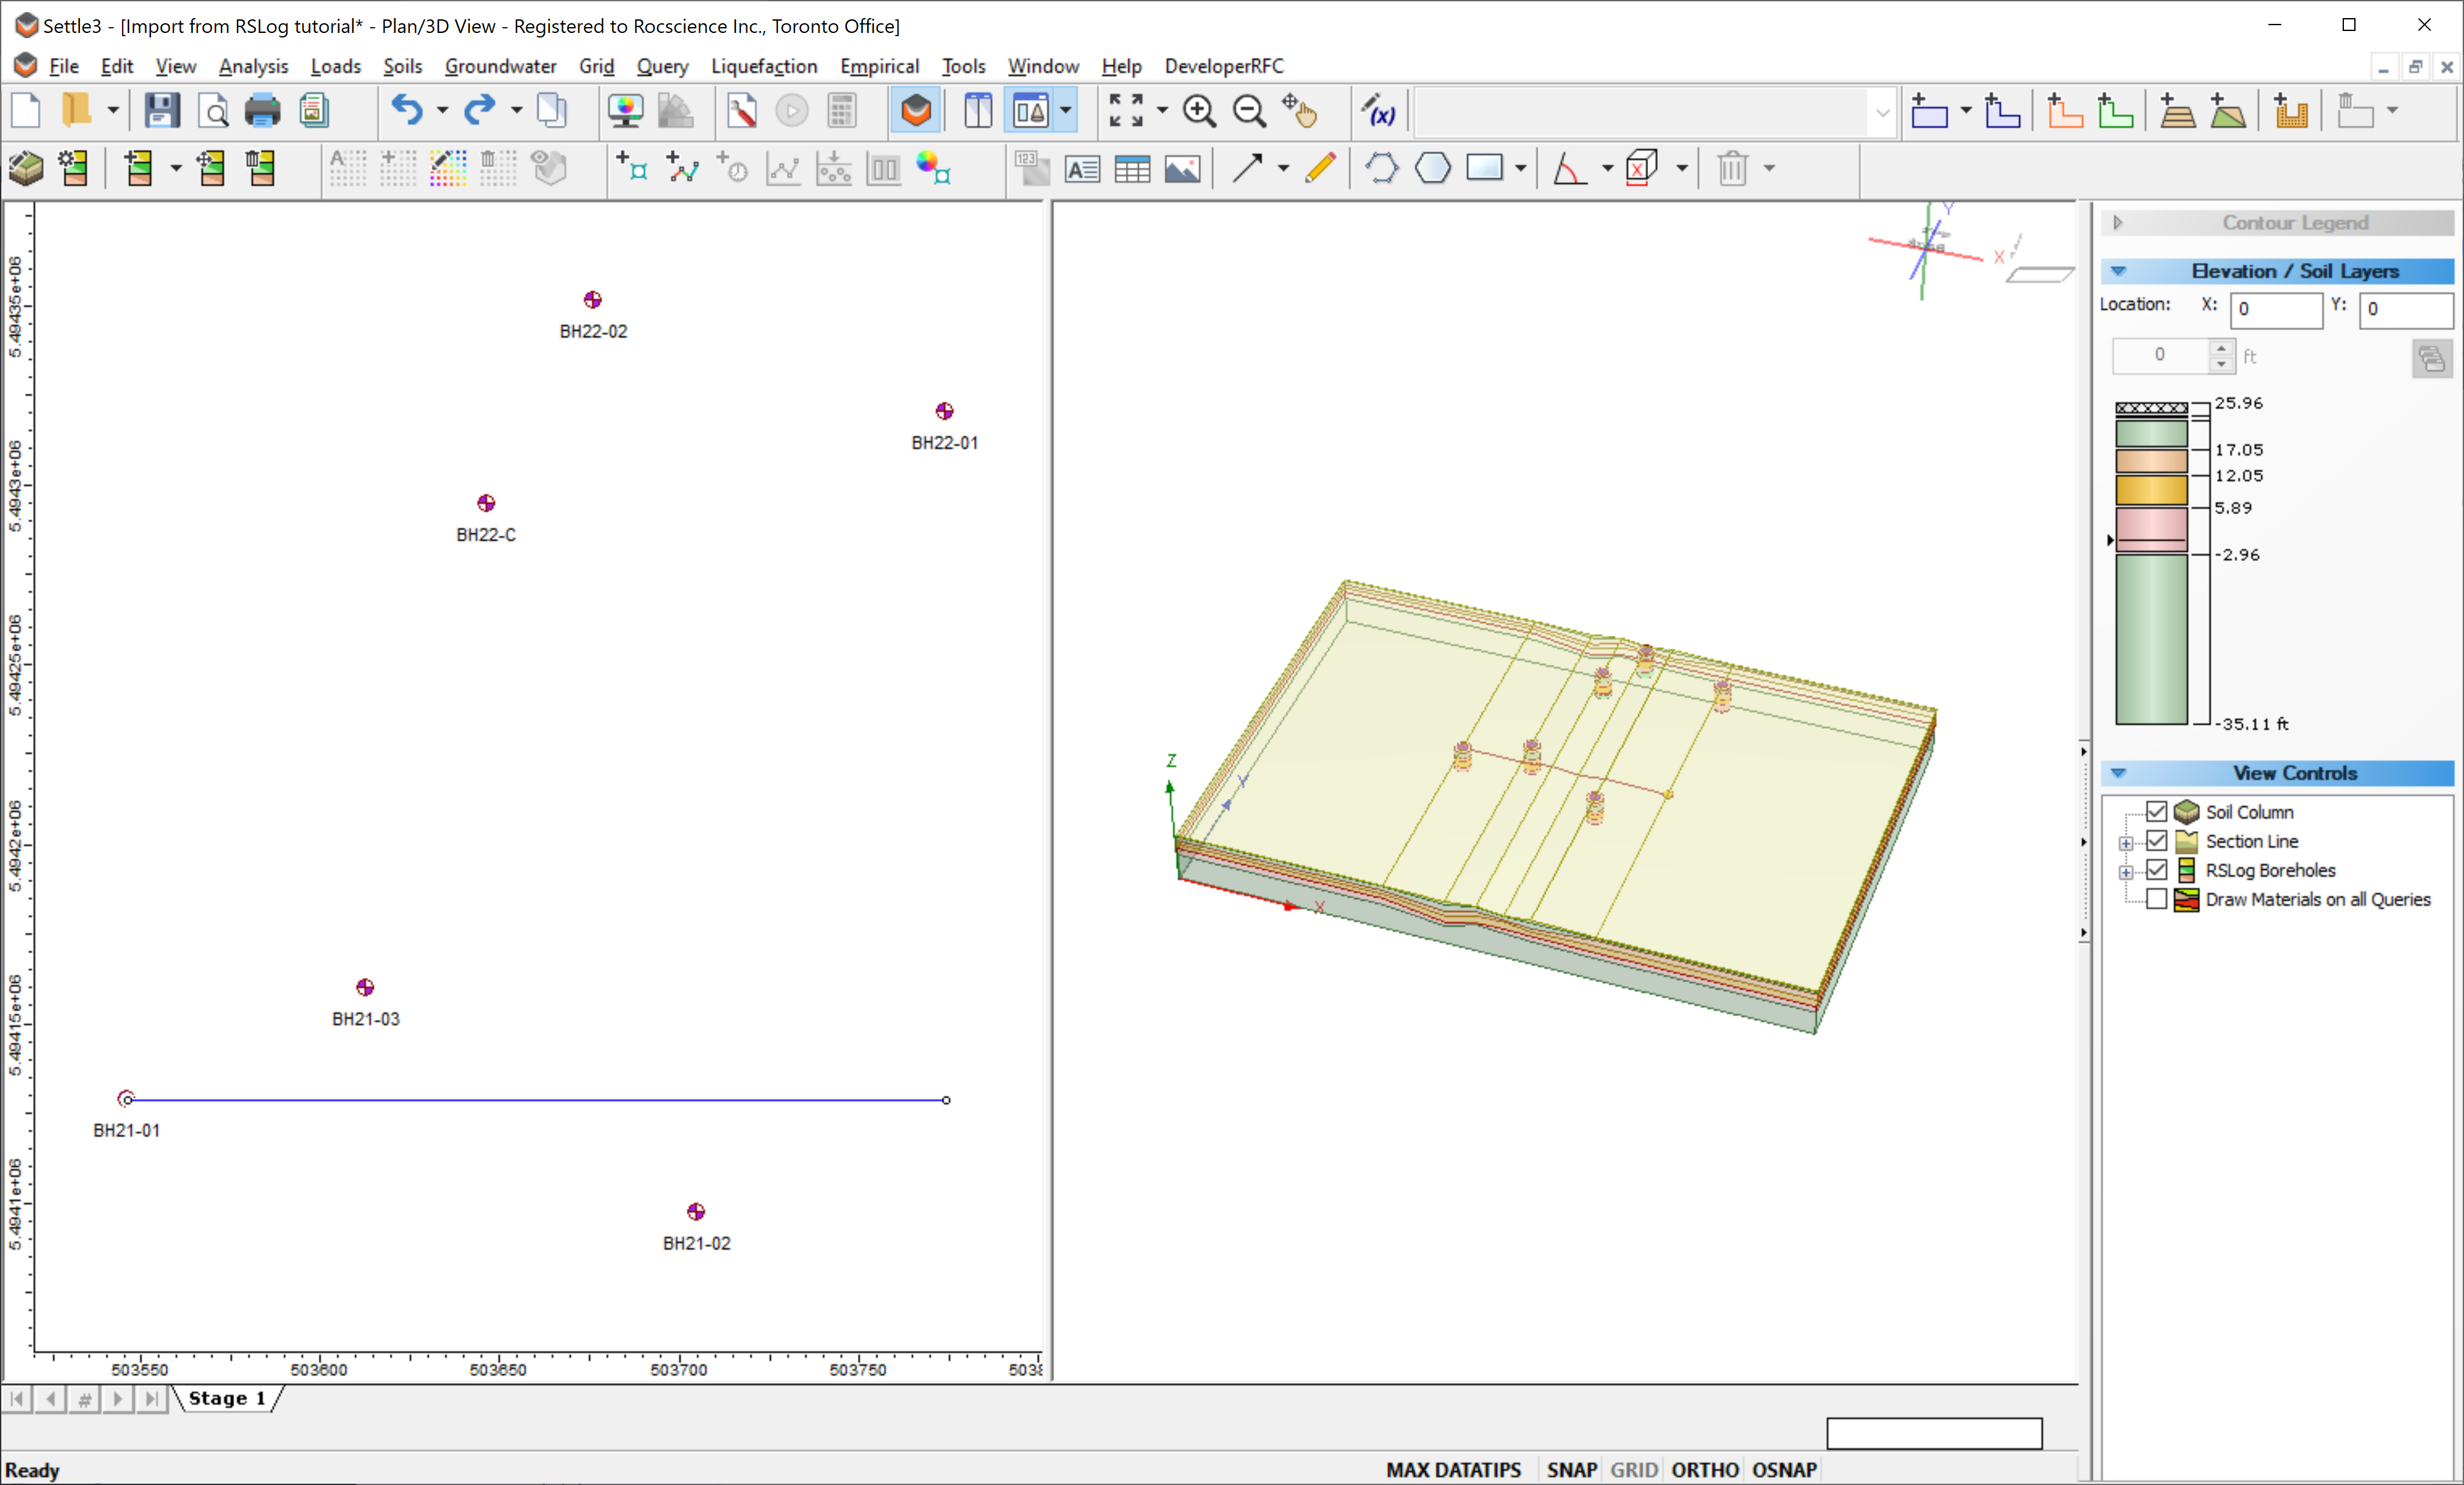Toggle the Section Line checkbox
This screenshot has width=2464, height=1485.
pyautogui.click(x=2157, y=840)
